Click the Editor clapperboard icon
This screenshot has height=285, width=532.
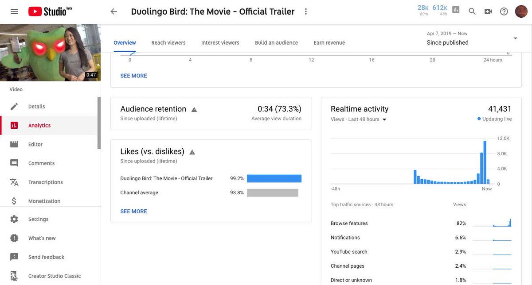pyautogui.click(x=14, y=144)
